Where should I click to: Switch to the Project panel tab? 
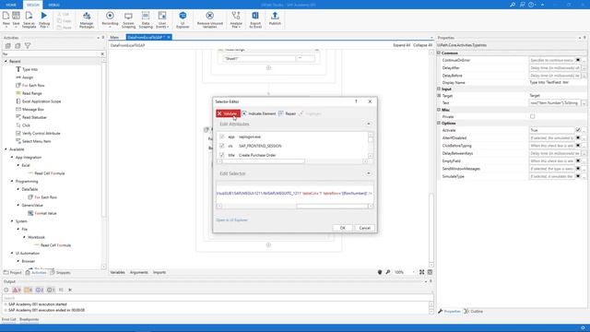(13, 273)
